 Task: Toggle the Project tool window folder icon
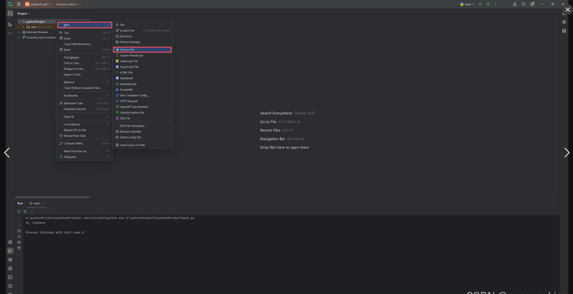[10, 13]
